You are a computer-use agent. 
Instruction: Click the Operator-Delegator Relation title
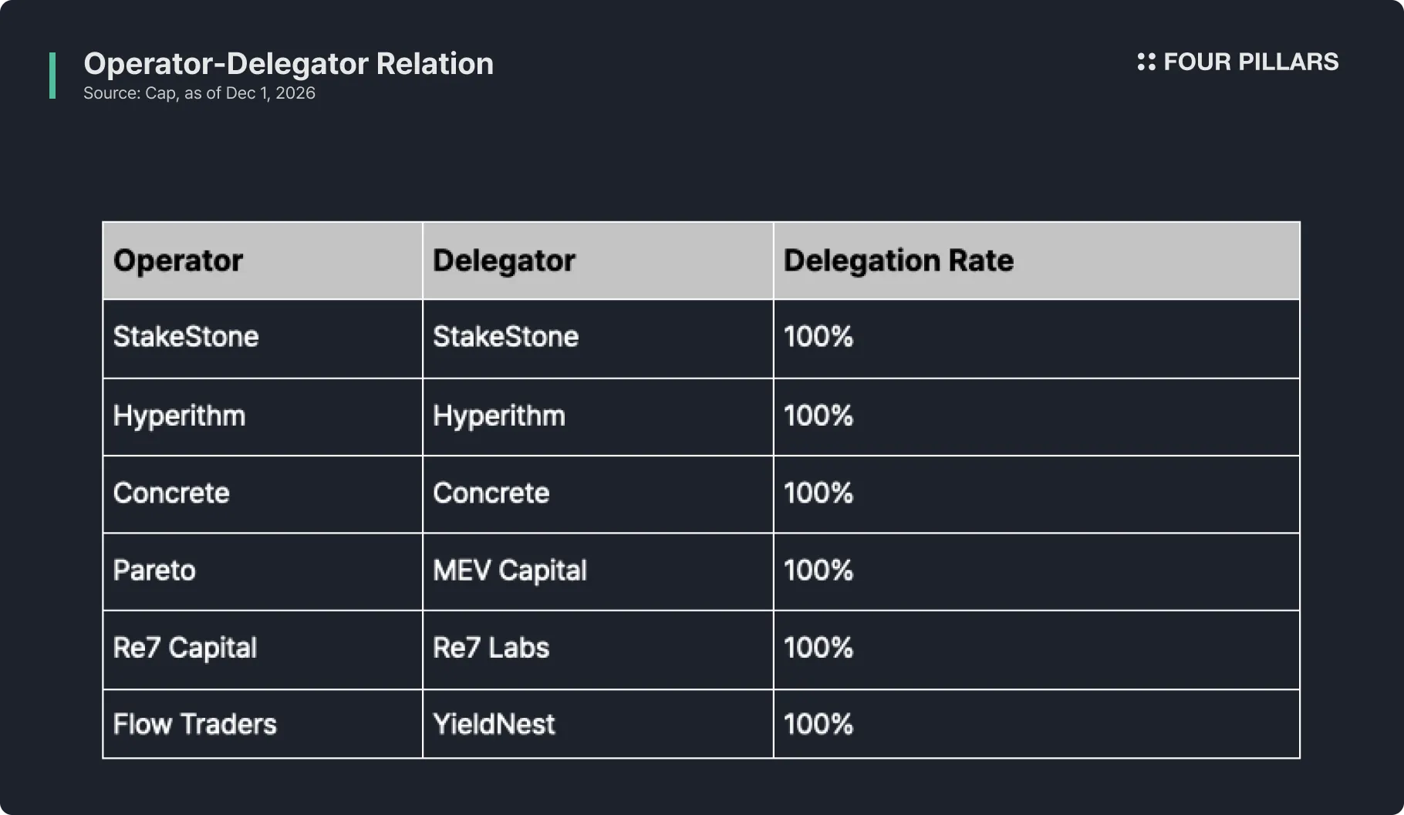(289, 63)
